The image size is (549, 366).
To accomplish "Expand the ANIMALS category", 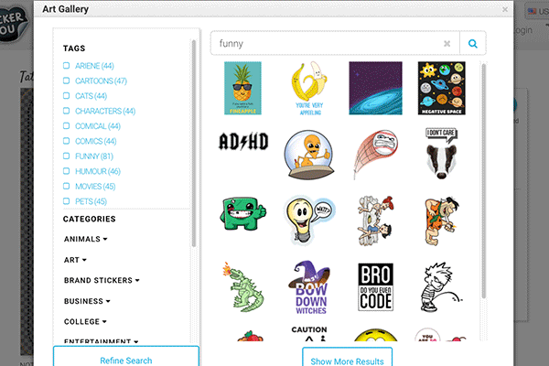I will click(x=86, y=239).
